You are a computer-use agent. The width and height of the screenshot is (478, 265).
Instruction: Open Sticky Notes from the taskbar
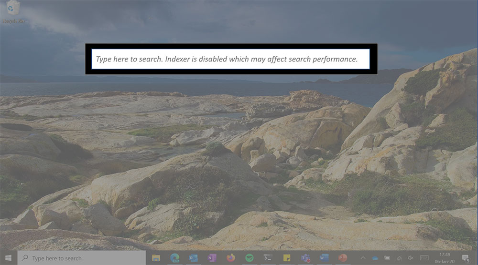[x=286, y=258]
